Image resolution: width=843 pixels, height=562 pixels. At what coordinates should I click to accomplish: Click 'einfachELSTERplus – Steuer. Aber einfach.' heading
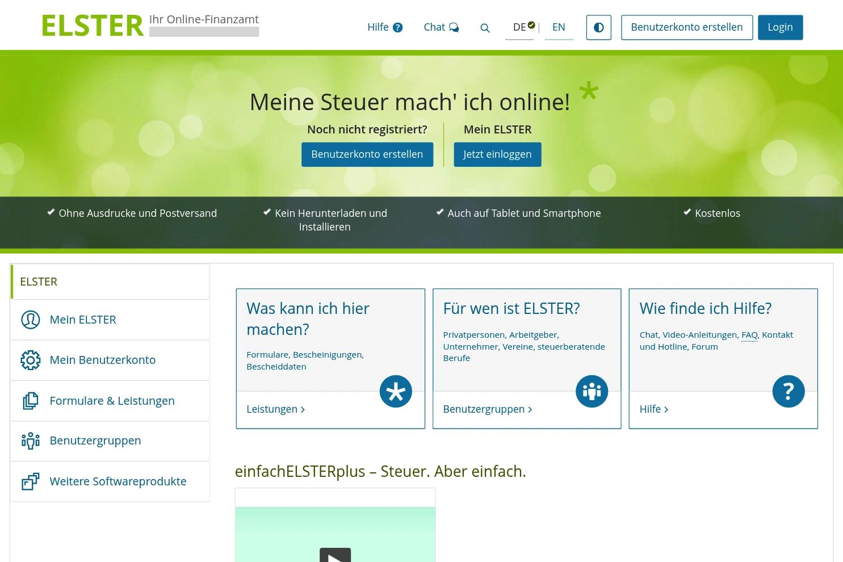pos(380,472)
